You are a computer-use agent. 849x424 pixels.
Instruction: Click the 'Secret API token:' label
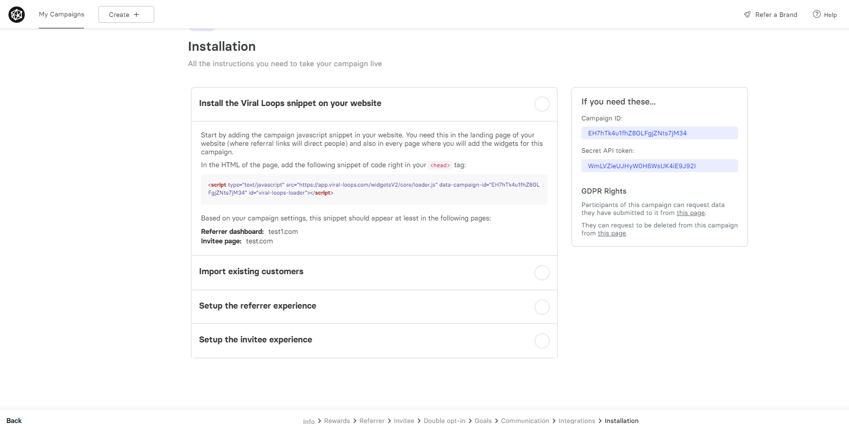coord(608,151)
